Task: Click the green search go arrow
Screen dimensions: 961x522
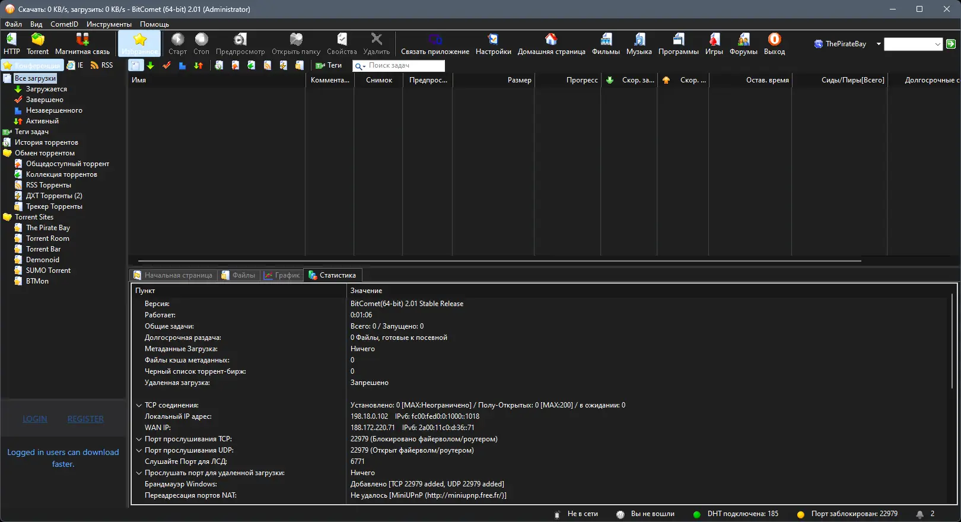Action: [x=950, y=44]
